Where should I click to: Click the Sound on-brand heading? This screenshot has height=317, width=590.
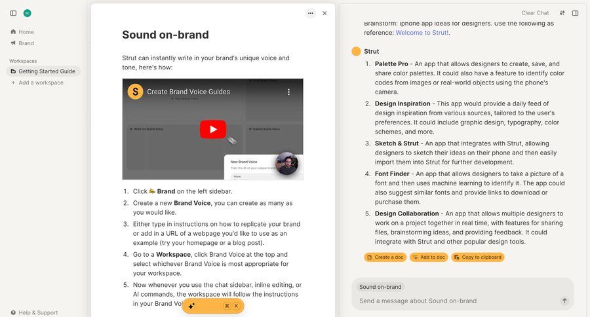(x=166, y=35)
